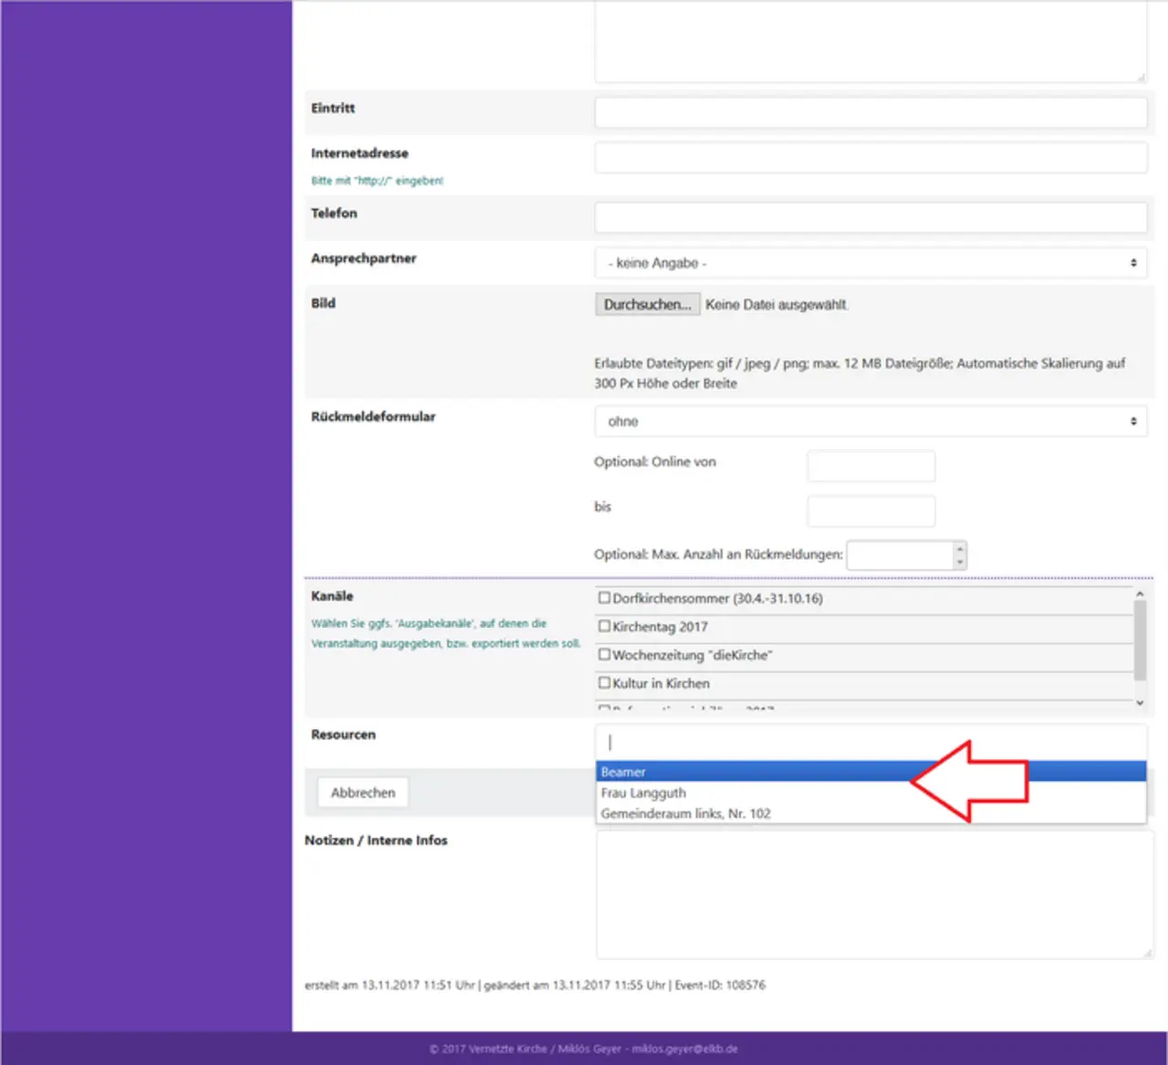Open the Rückmeldeformular dropdown
This screenshot has width=1168, height=1065.
pos(871,422)
